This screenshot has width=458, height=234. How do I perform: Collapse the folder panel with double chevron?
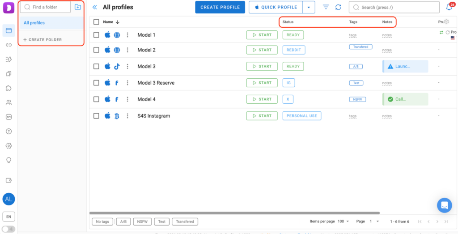pos(95,7)
